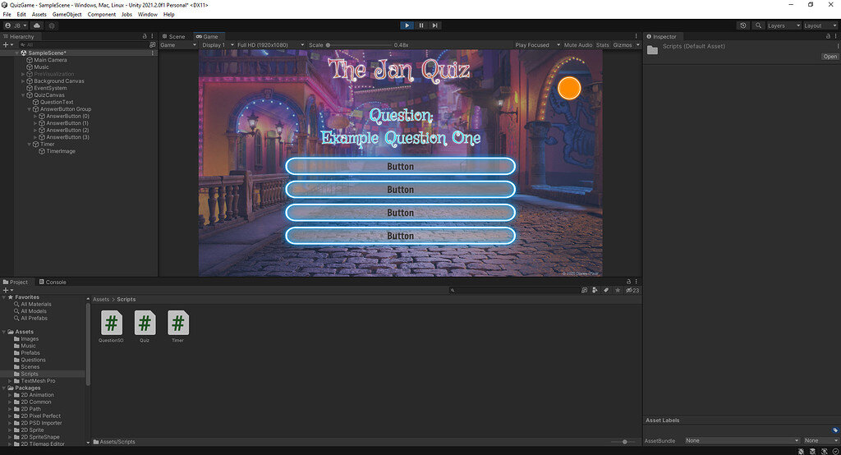Expand the Background Canvas object

[23, 81]
